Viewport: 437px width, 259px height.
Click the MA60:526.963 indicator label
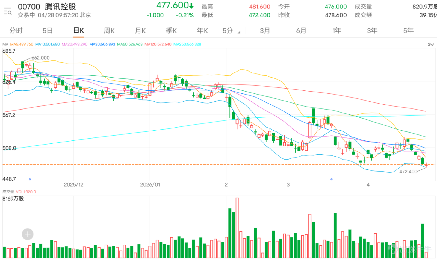(x=130, y=44)
